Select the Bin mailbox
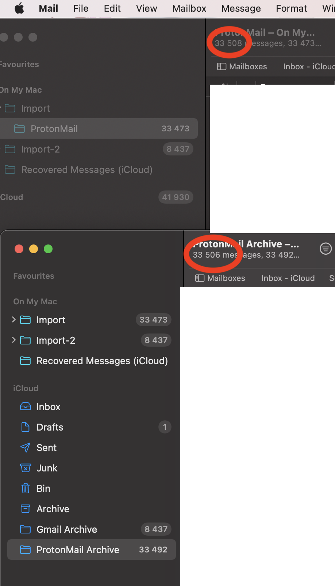 [x=91, y=489]
